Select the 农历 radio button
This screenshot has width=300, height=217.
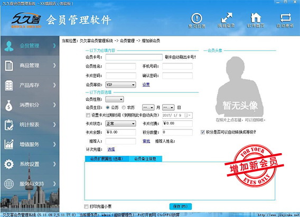click(x=124, y=108)
